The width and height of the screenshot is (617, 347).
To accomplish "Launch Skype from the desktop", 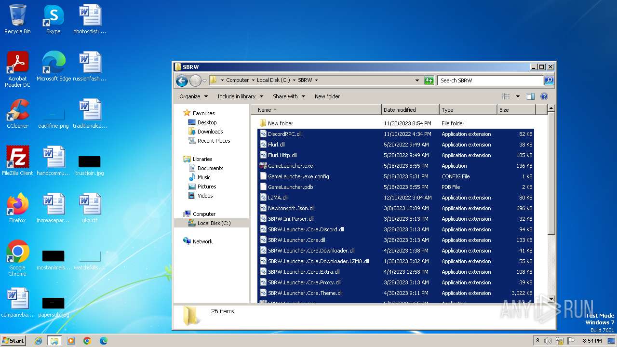I will point(53,20).
